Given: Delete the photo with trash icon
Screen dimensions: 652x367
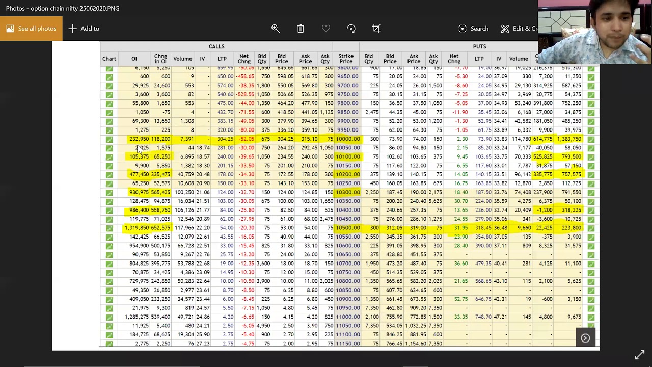Looking at the screenshot, I should point(301,29).
